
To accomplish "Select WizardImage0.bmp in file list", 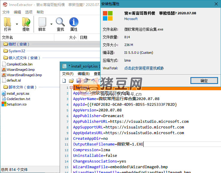I will 20,70.
